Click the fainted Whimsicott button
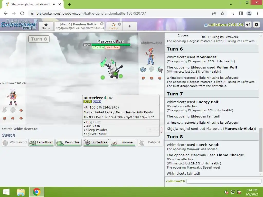Screen dimensions: 263x197 click(x=14, y=143)
